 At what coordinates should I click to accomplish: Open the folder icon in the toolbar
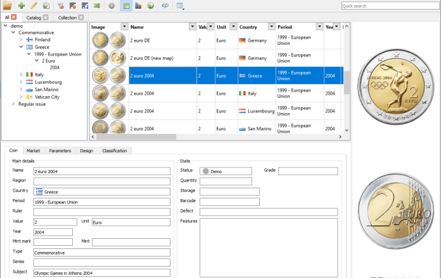[7, 6]
